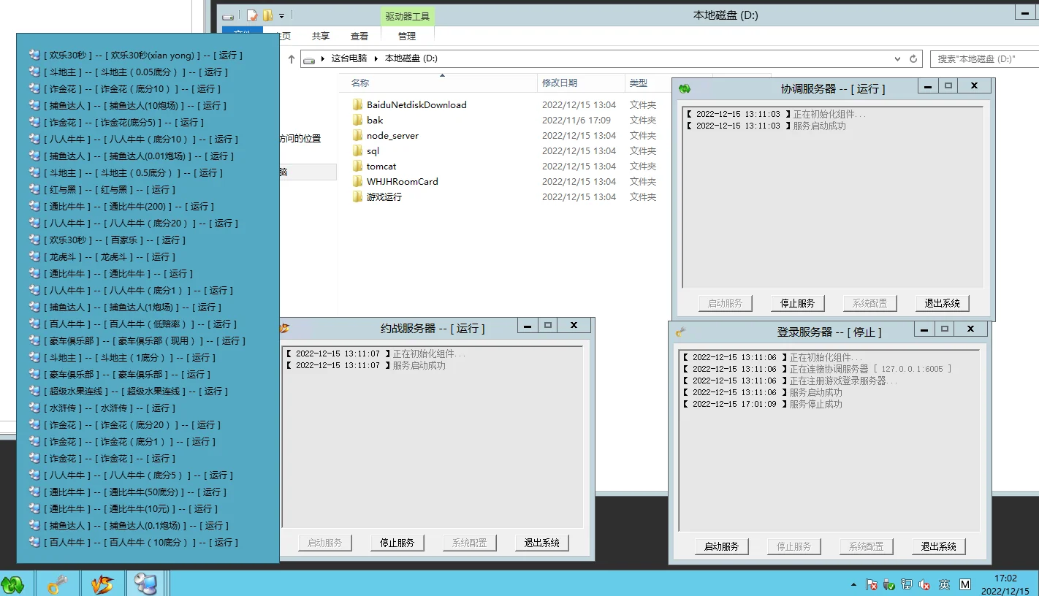The image size is (1039, 596).
Task: Sort files by the 修改日期 column header
Action: pos(560,83)
